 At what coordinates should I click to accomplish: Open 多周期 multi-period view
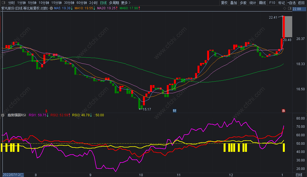114,3
